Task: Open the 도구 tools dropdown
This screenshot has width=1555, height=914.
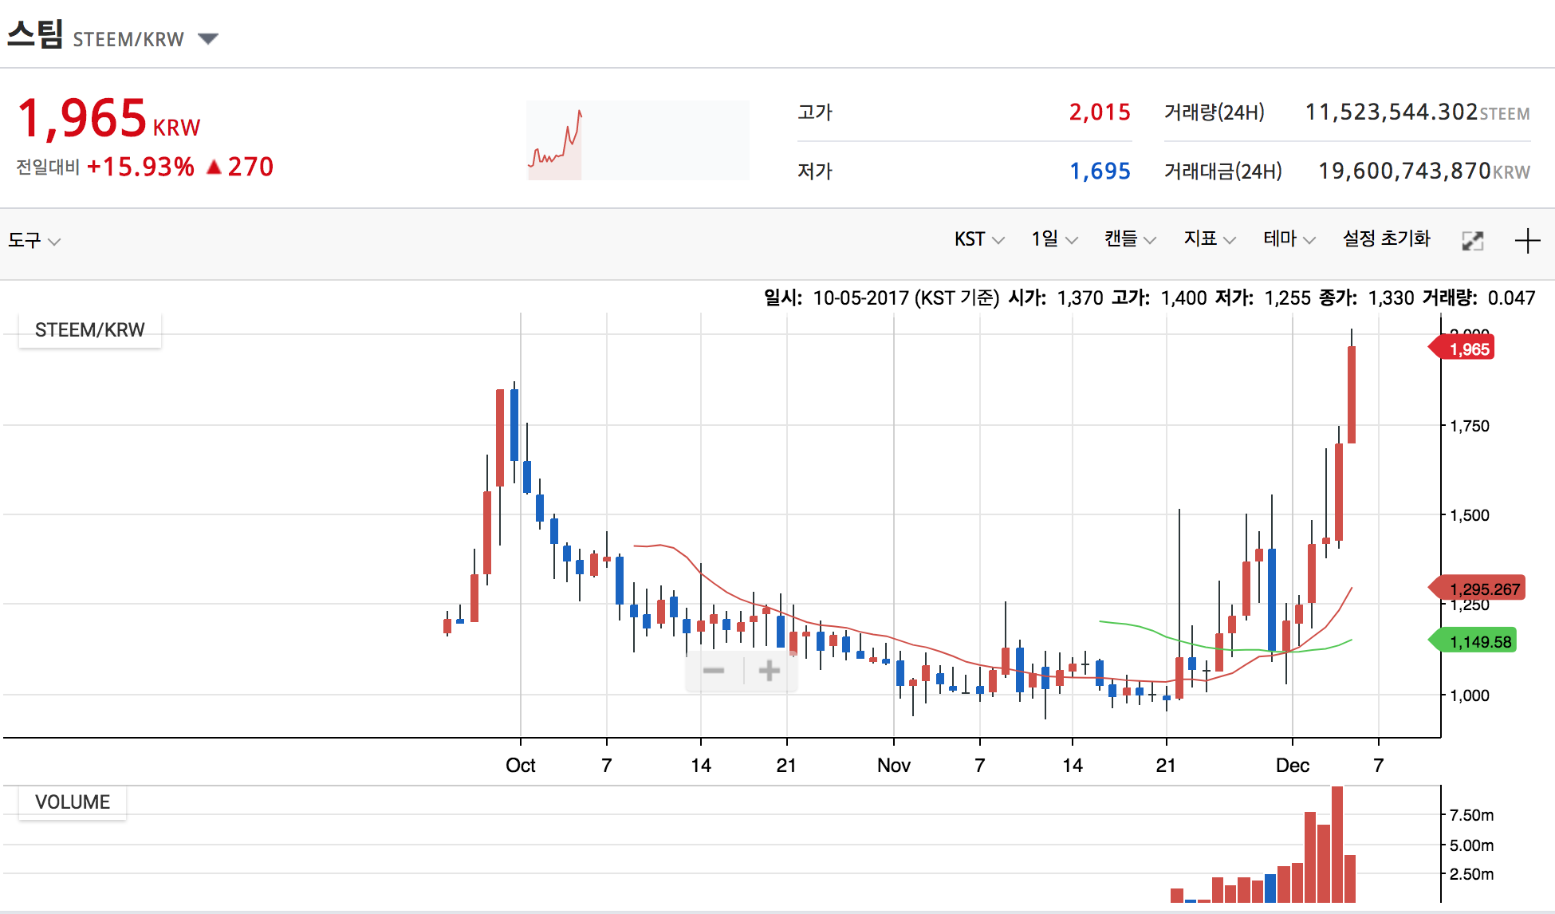Action: click(x=33, y=240)
